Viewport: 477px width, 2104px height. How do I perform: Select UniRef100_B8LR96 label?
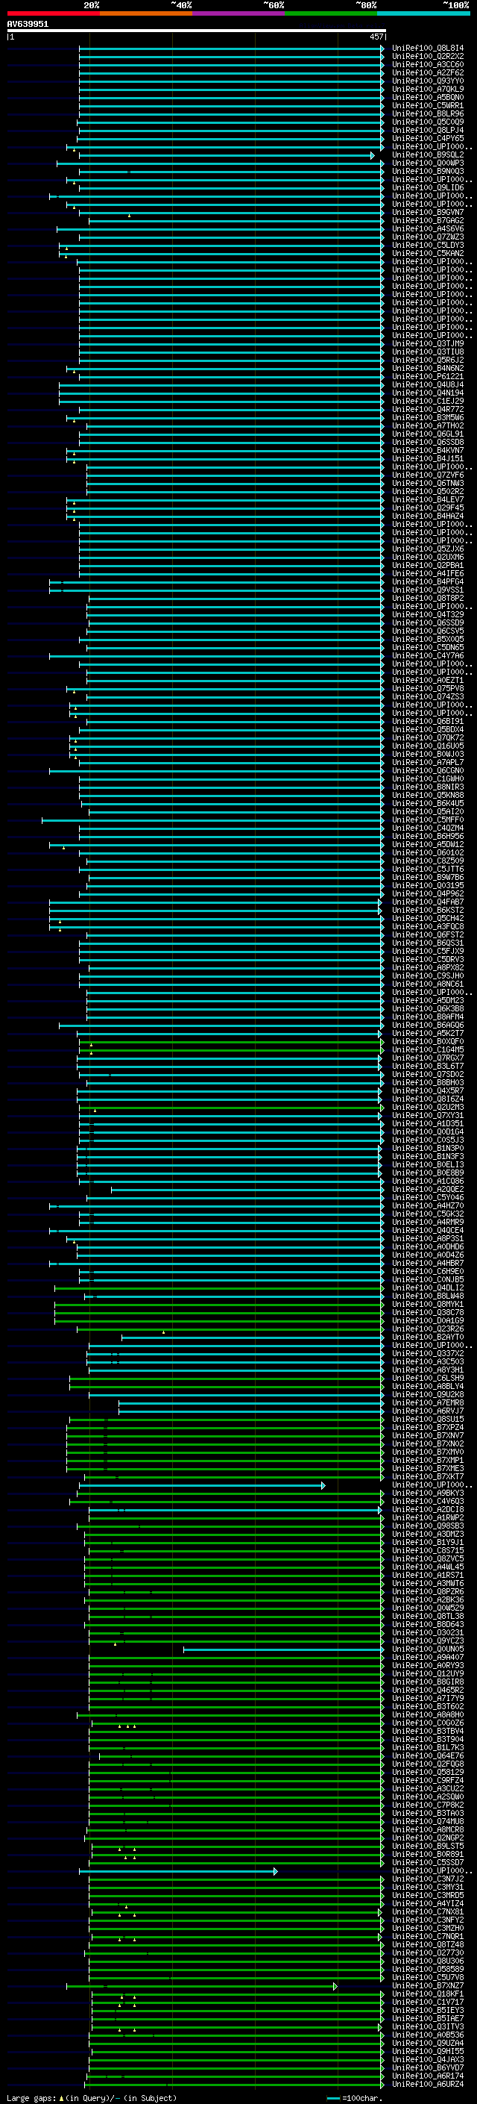(427, 113)
